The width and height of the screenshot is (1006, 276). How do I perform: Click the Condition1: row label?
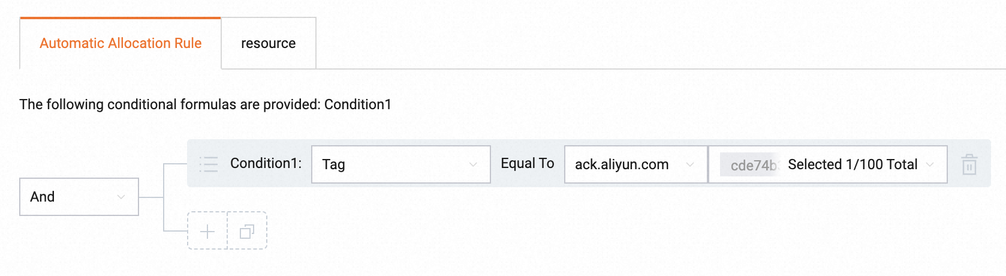266,163
